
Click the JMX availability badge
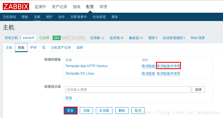pos(75,38)
